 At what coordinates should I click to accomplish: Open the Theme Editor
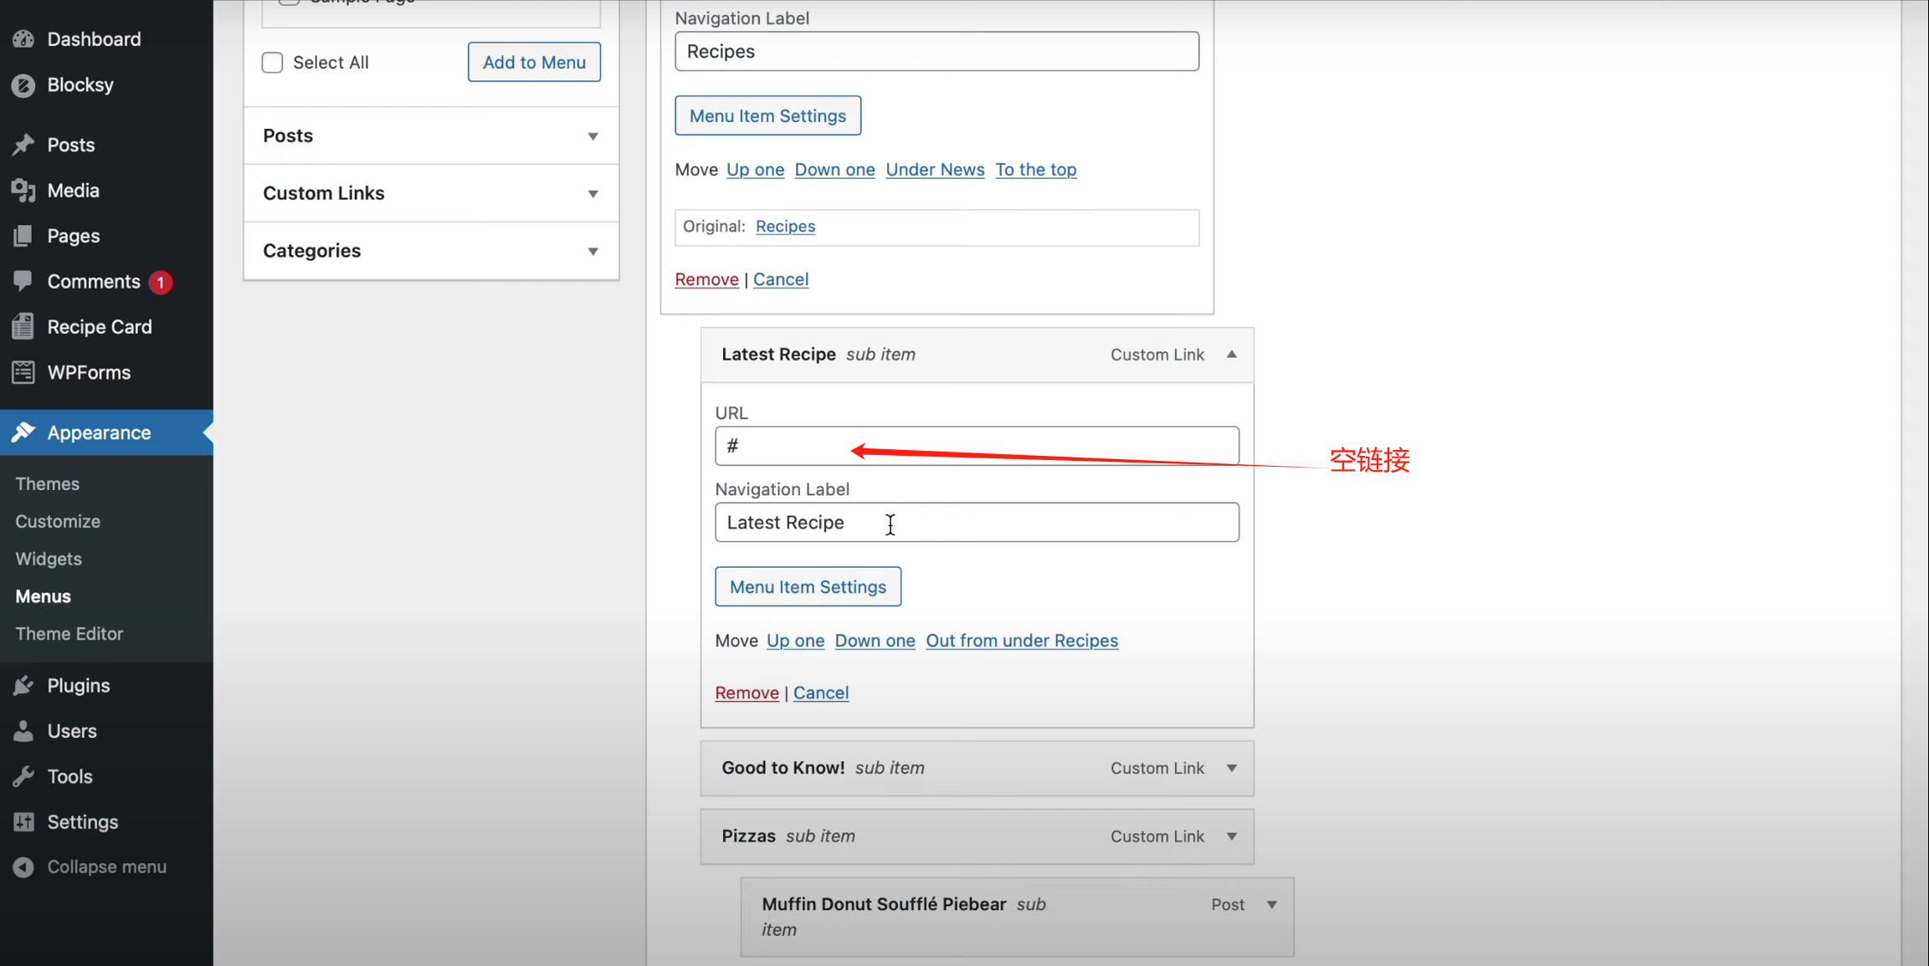click(69, 633)
